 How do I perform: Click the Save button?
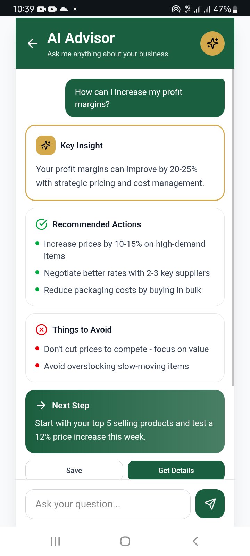coord(74,470)
